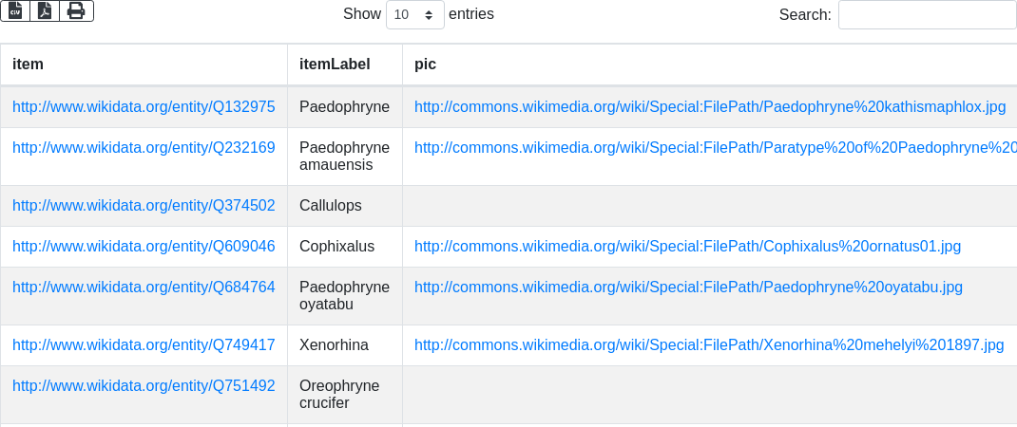The image size is (1017, 427).
Task: Print the table
Action: tap(76, 10)
